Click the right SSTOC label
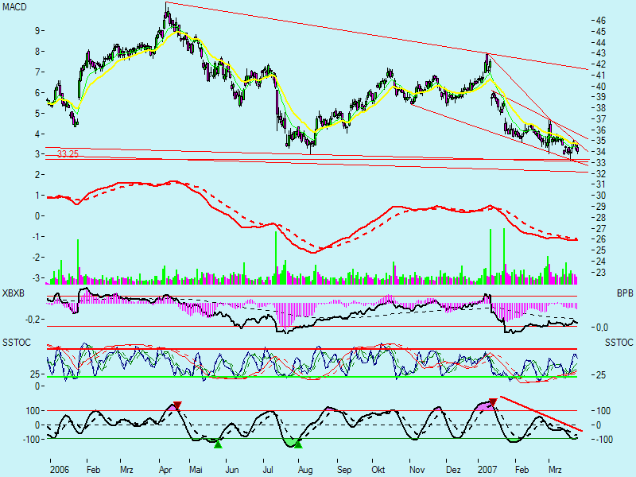636x477 pixels. point(619,343)
